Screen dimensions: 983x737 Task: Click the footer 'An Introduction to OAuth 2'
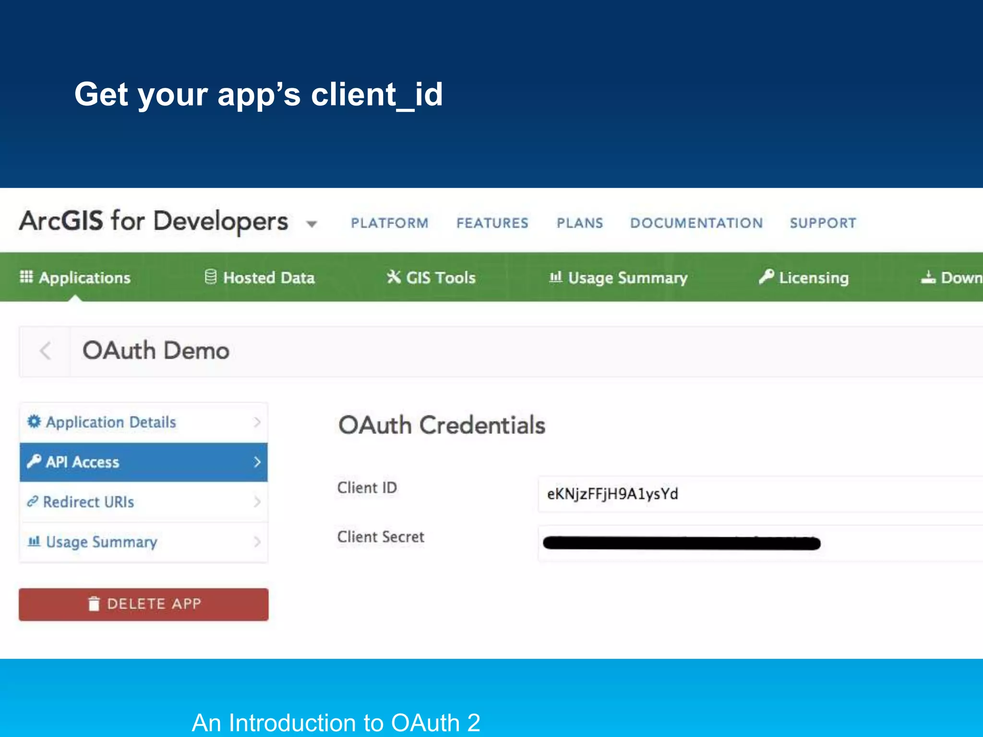click(336, 723)
